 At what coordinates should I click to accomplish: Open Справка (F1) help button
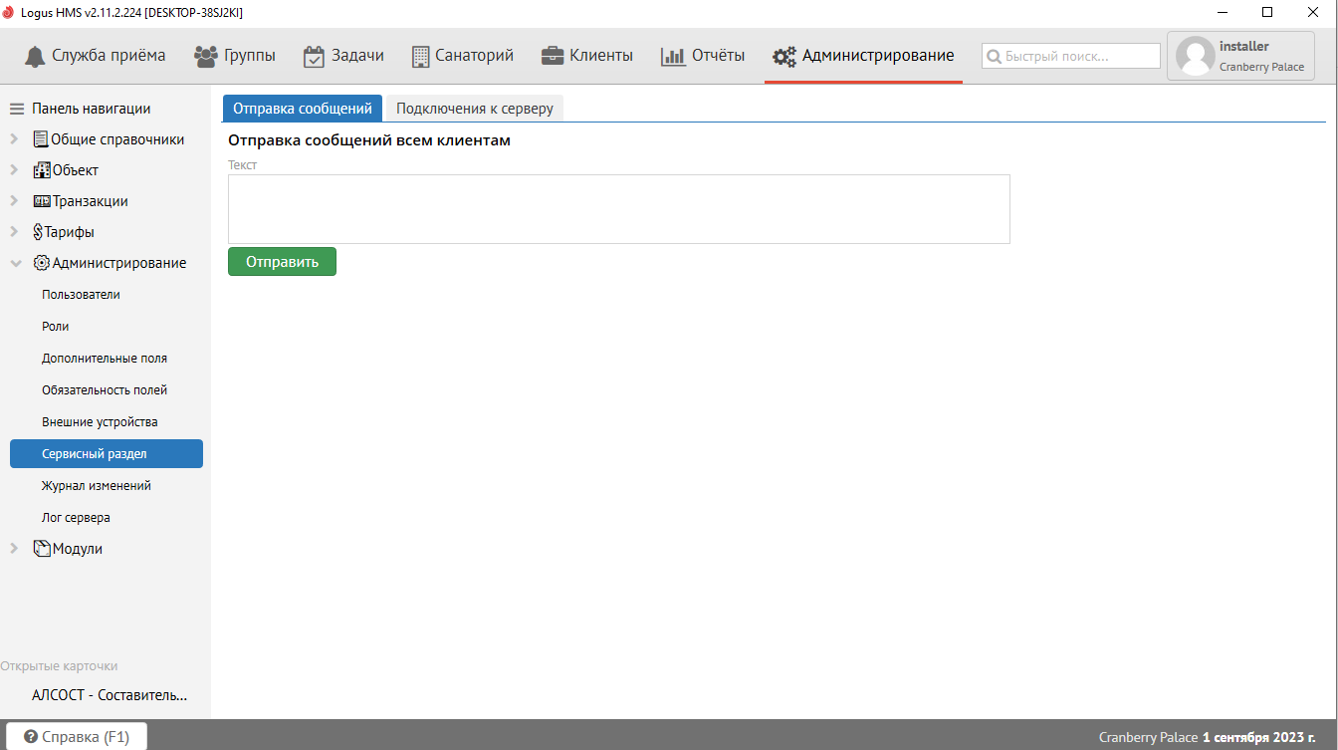(x=76, y=737)
